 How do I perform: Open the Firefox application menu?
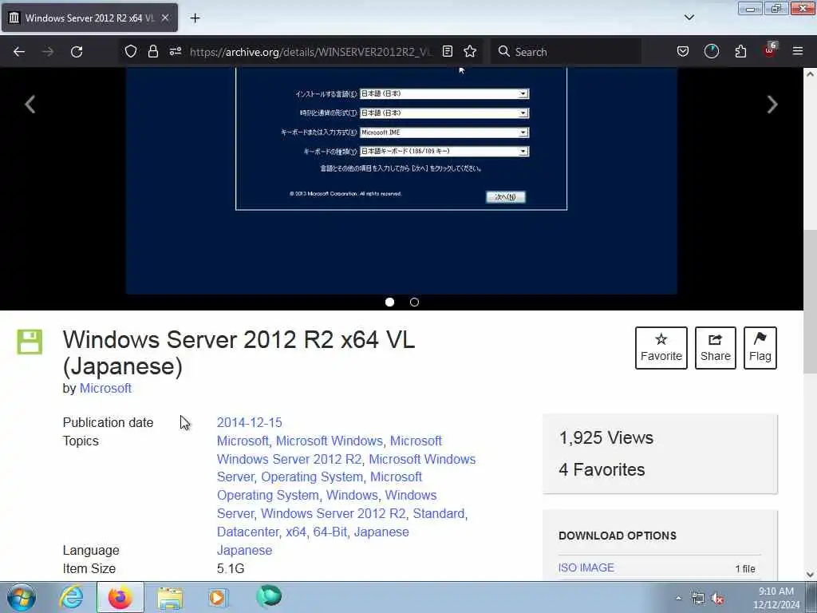[798, 51]
